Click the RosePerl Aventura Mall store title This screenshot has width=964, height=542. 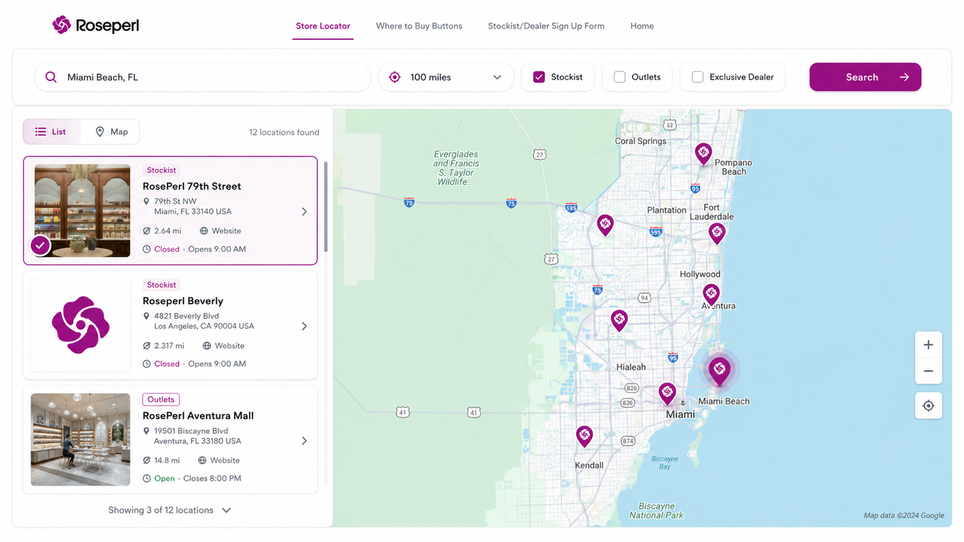pos(198,415)
